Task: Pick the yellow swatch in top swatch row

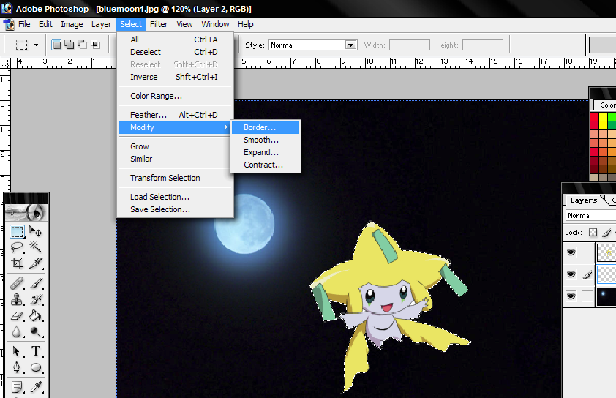Action: click(603, 116)
